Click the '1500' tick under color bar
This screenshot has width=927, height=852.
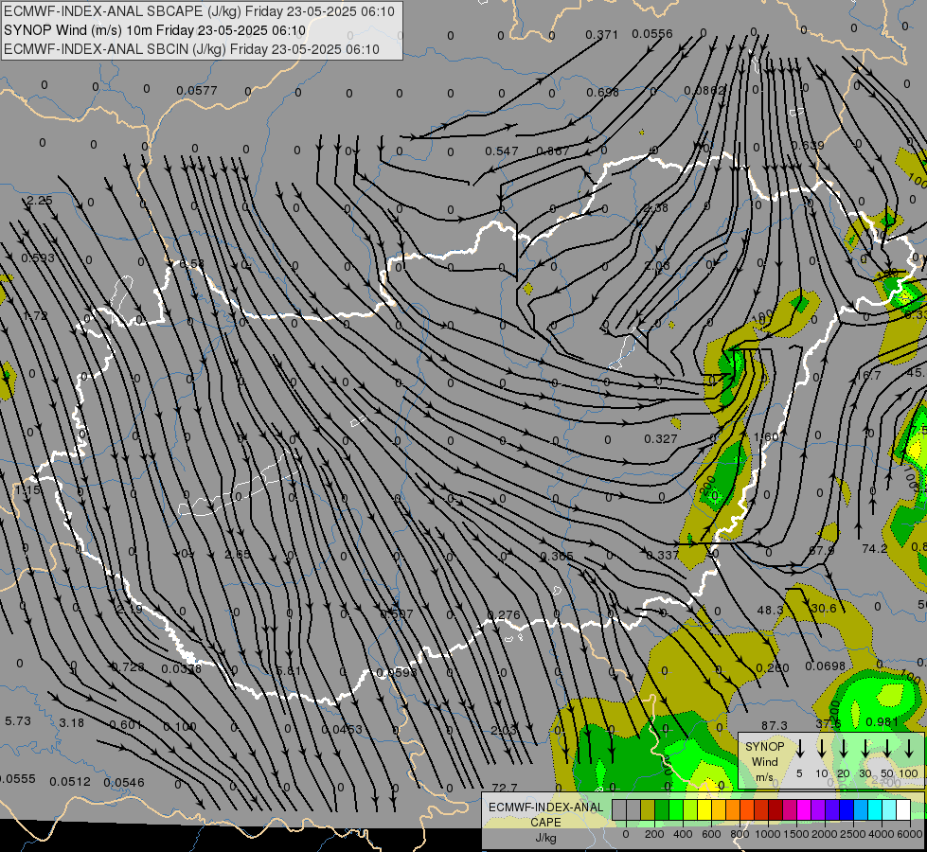795,834
